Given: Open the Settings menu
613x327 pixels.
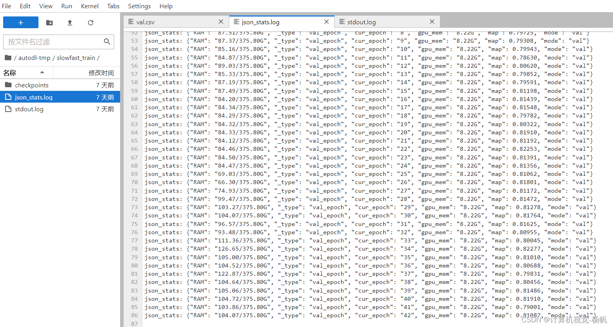Looking at the screenshot, I should [x=139, y=6].
